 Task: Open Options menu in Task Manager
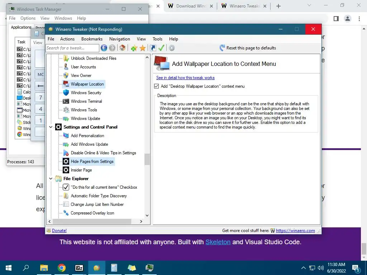click(x=28, y=18)
